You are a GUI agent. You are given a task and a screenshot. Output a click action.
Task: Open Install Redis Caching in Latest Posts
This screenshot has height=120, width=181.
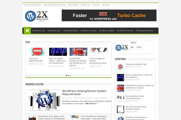click(x=139, y=87)
